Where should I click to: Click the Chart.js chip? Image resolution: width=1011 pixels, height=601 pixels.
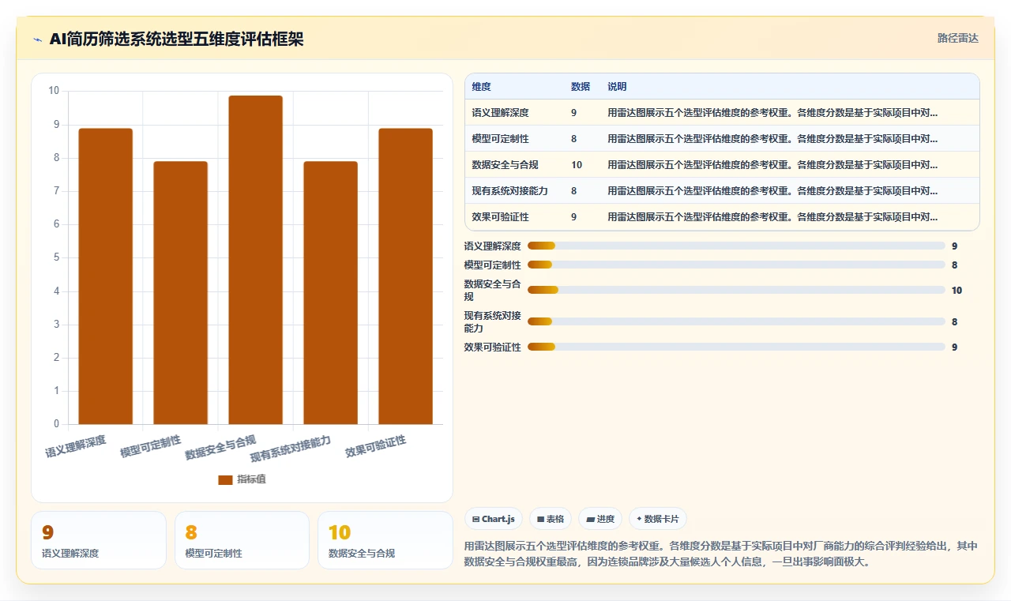click(494, 519)
